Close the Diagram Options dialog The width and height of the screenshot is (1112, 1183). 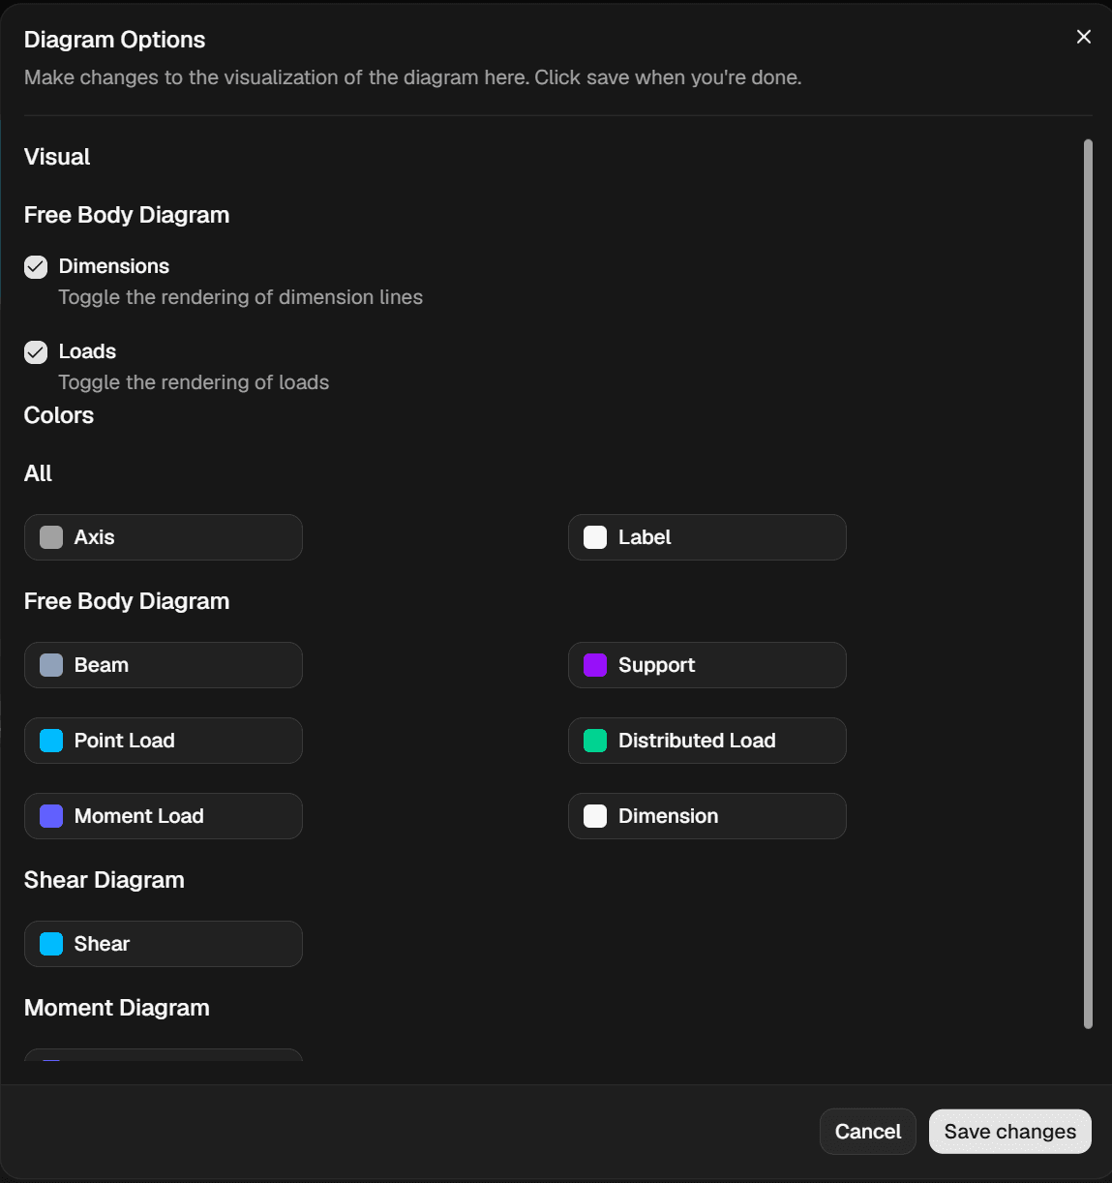pos(1084,37)
